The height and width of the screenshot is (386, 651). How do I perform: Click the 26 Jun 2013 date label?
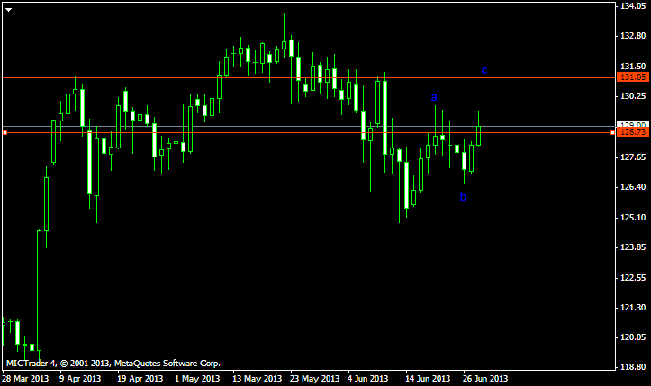pos(485,379)
